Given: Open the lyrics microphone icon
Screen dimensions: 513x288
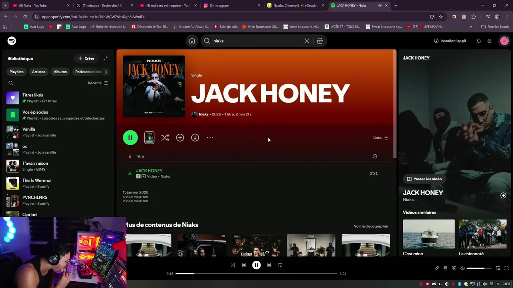Looking at the screenshot, I should pos(437,268).
